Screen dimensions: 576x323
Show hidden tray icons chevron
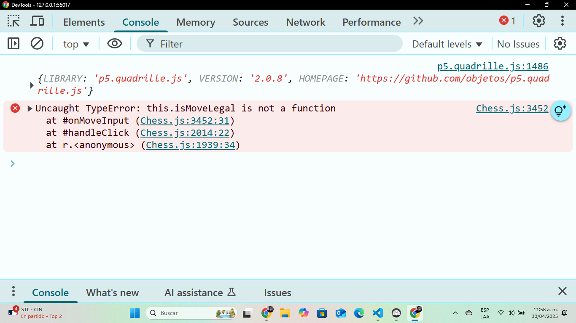(455, 313)
